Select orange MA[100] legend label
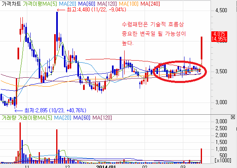Image resolution: width=237 pixels, height=168 pixels. pos(129,4)
